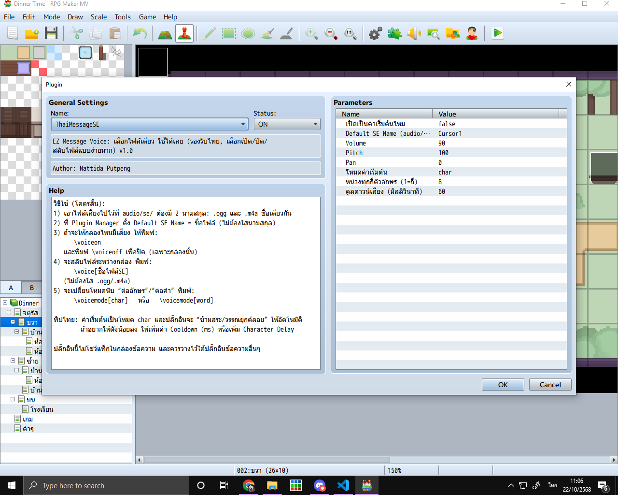This screenshot has height=495, width=618.
Task: Click Cancel in the Plugin dialog
Action: click(x=550, y=385)
